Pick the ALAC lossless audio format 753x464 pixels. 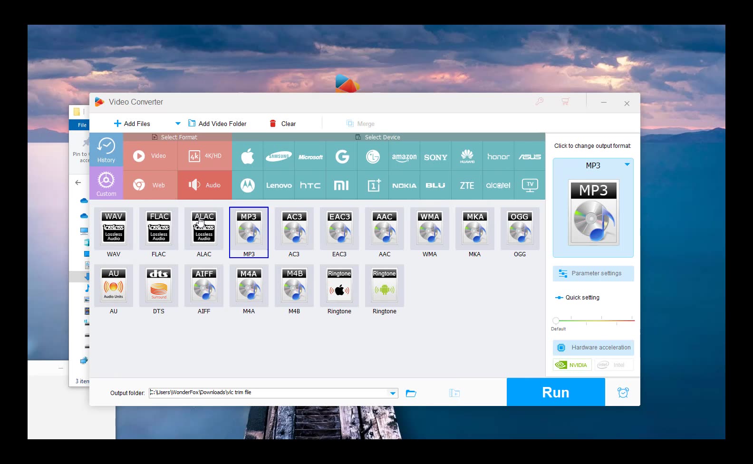coord(204,228)
